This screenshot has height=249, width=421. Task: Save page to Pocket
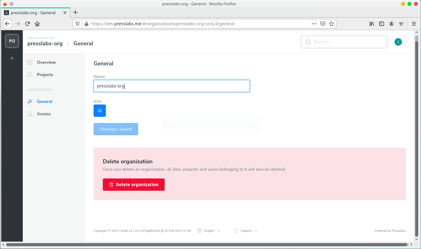323,24
